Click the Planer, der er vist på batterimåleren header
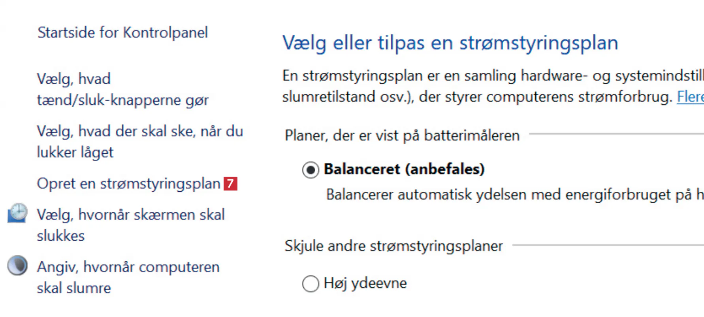Screen dimensions: 704x317 click(x=402, y=136)
